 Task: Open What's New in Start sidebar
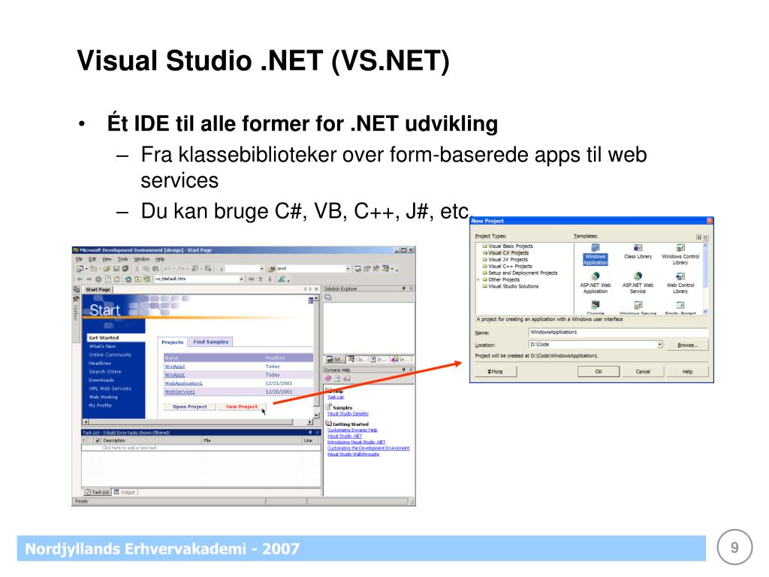click(102, 346)
